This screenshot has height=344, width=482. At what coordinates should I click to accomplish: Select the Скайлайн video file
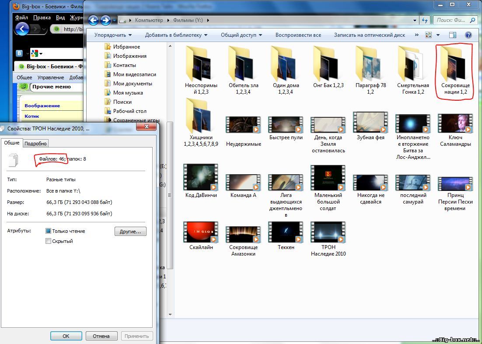point(201,235)
